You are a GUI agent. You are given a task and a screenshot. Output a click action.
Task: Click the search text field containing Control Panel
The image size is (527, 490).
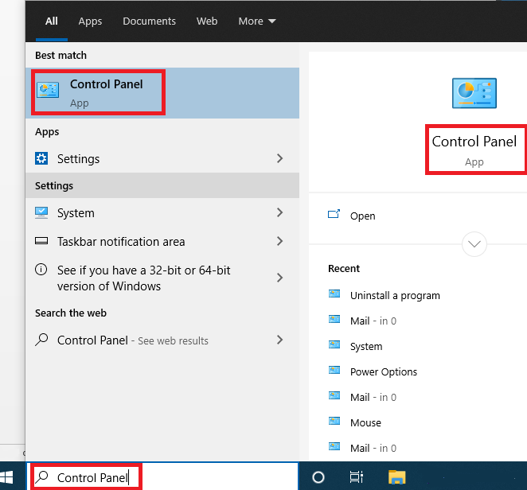click(x=162, y=477)
